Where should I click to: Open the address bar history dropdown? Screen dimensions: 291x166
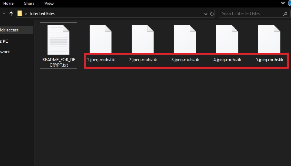pos(205,14)
